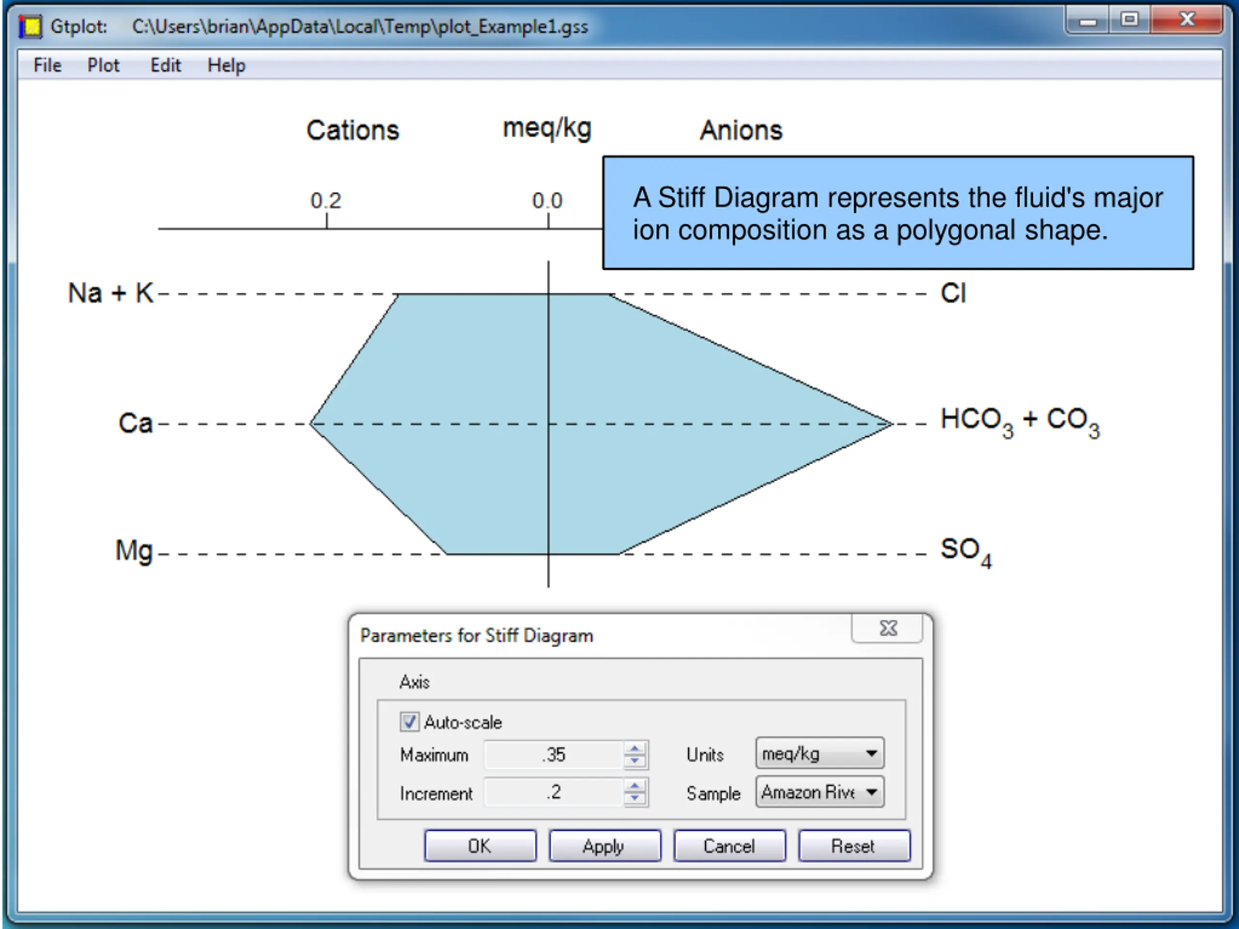Click inside the Maximum input field
This screenshot has width=1239, height=929.
pyautogui.click(x=553, y=755)
